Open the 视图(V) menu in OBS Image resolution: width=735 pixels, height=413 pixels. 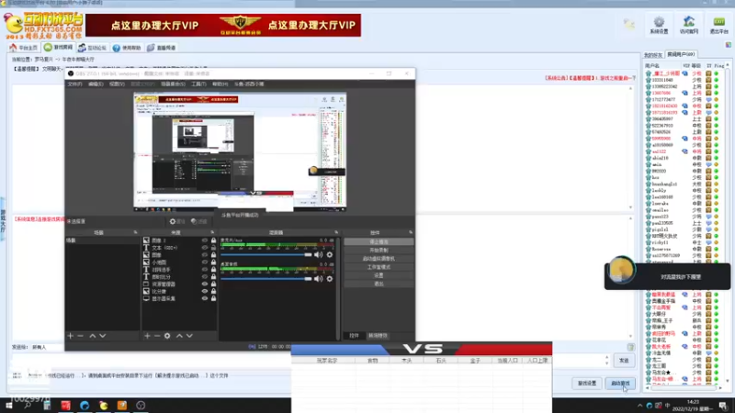coord(117,84)
